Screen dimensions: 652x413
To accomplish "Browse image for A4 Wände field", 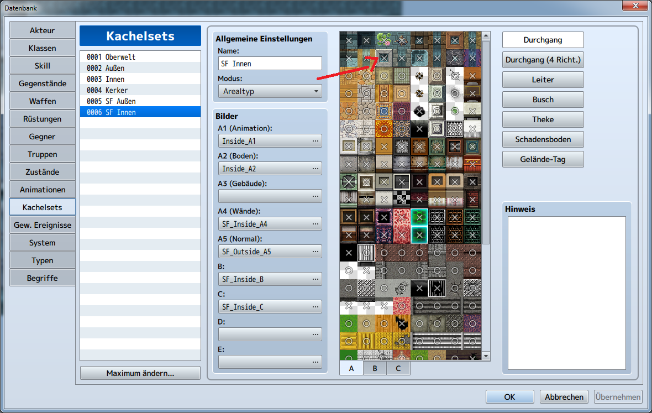I will [x=316, y=224].
